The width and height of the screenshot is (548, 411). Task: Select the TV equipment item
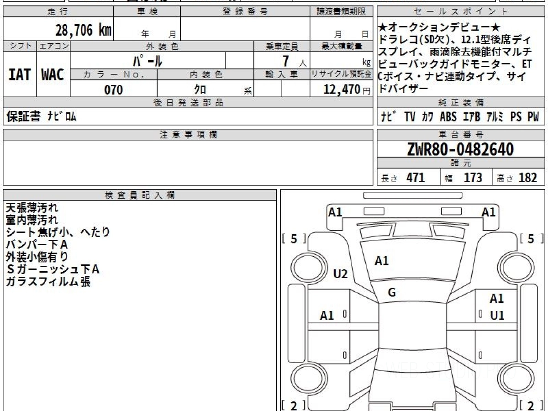pos(410,117)
